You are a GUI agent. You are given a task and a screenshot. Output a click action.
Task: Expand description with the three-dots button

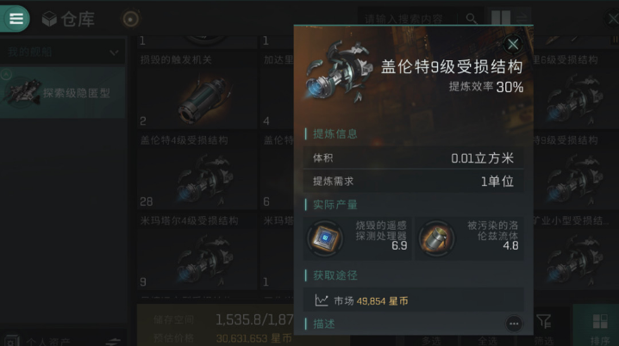[514, 324]
